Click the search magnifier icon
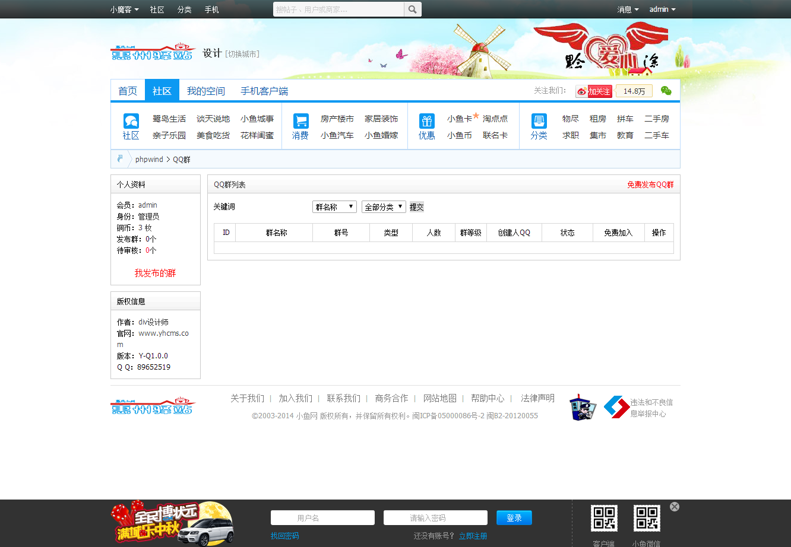Viewport: 791px width, 547px height. coord(412,9)
